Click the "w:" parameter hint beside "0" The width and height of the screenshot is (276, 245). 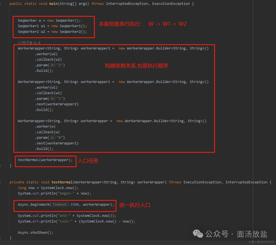click(52, 137)
